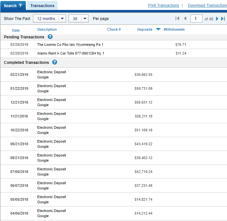Open the 12 months time range dropdown
This screenshot has height=221, width=227.
pos(49,18)
